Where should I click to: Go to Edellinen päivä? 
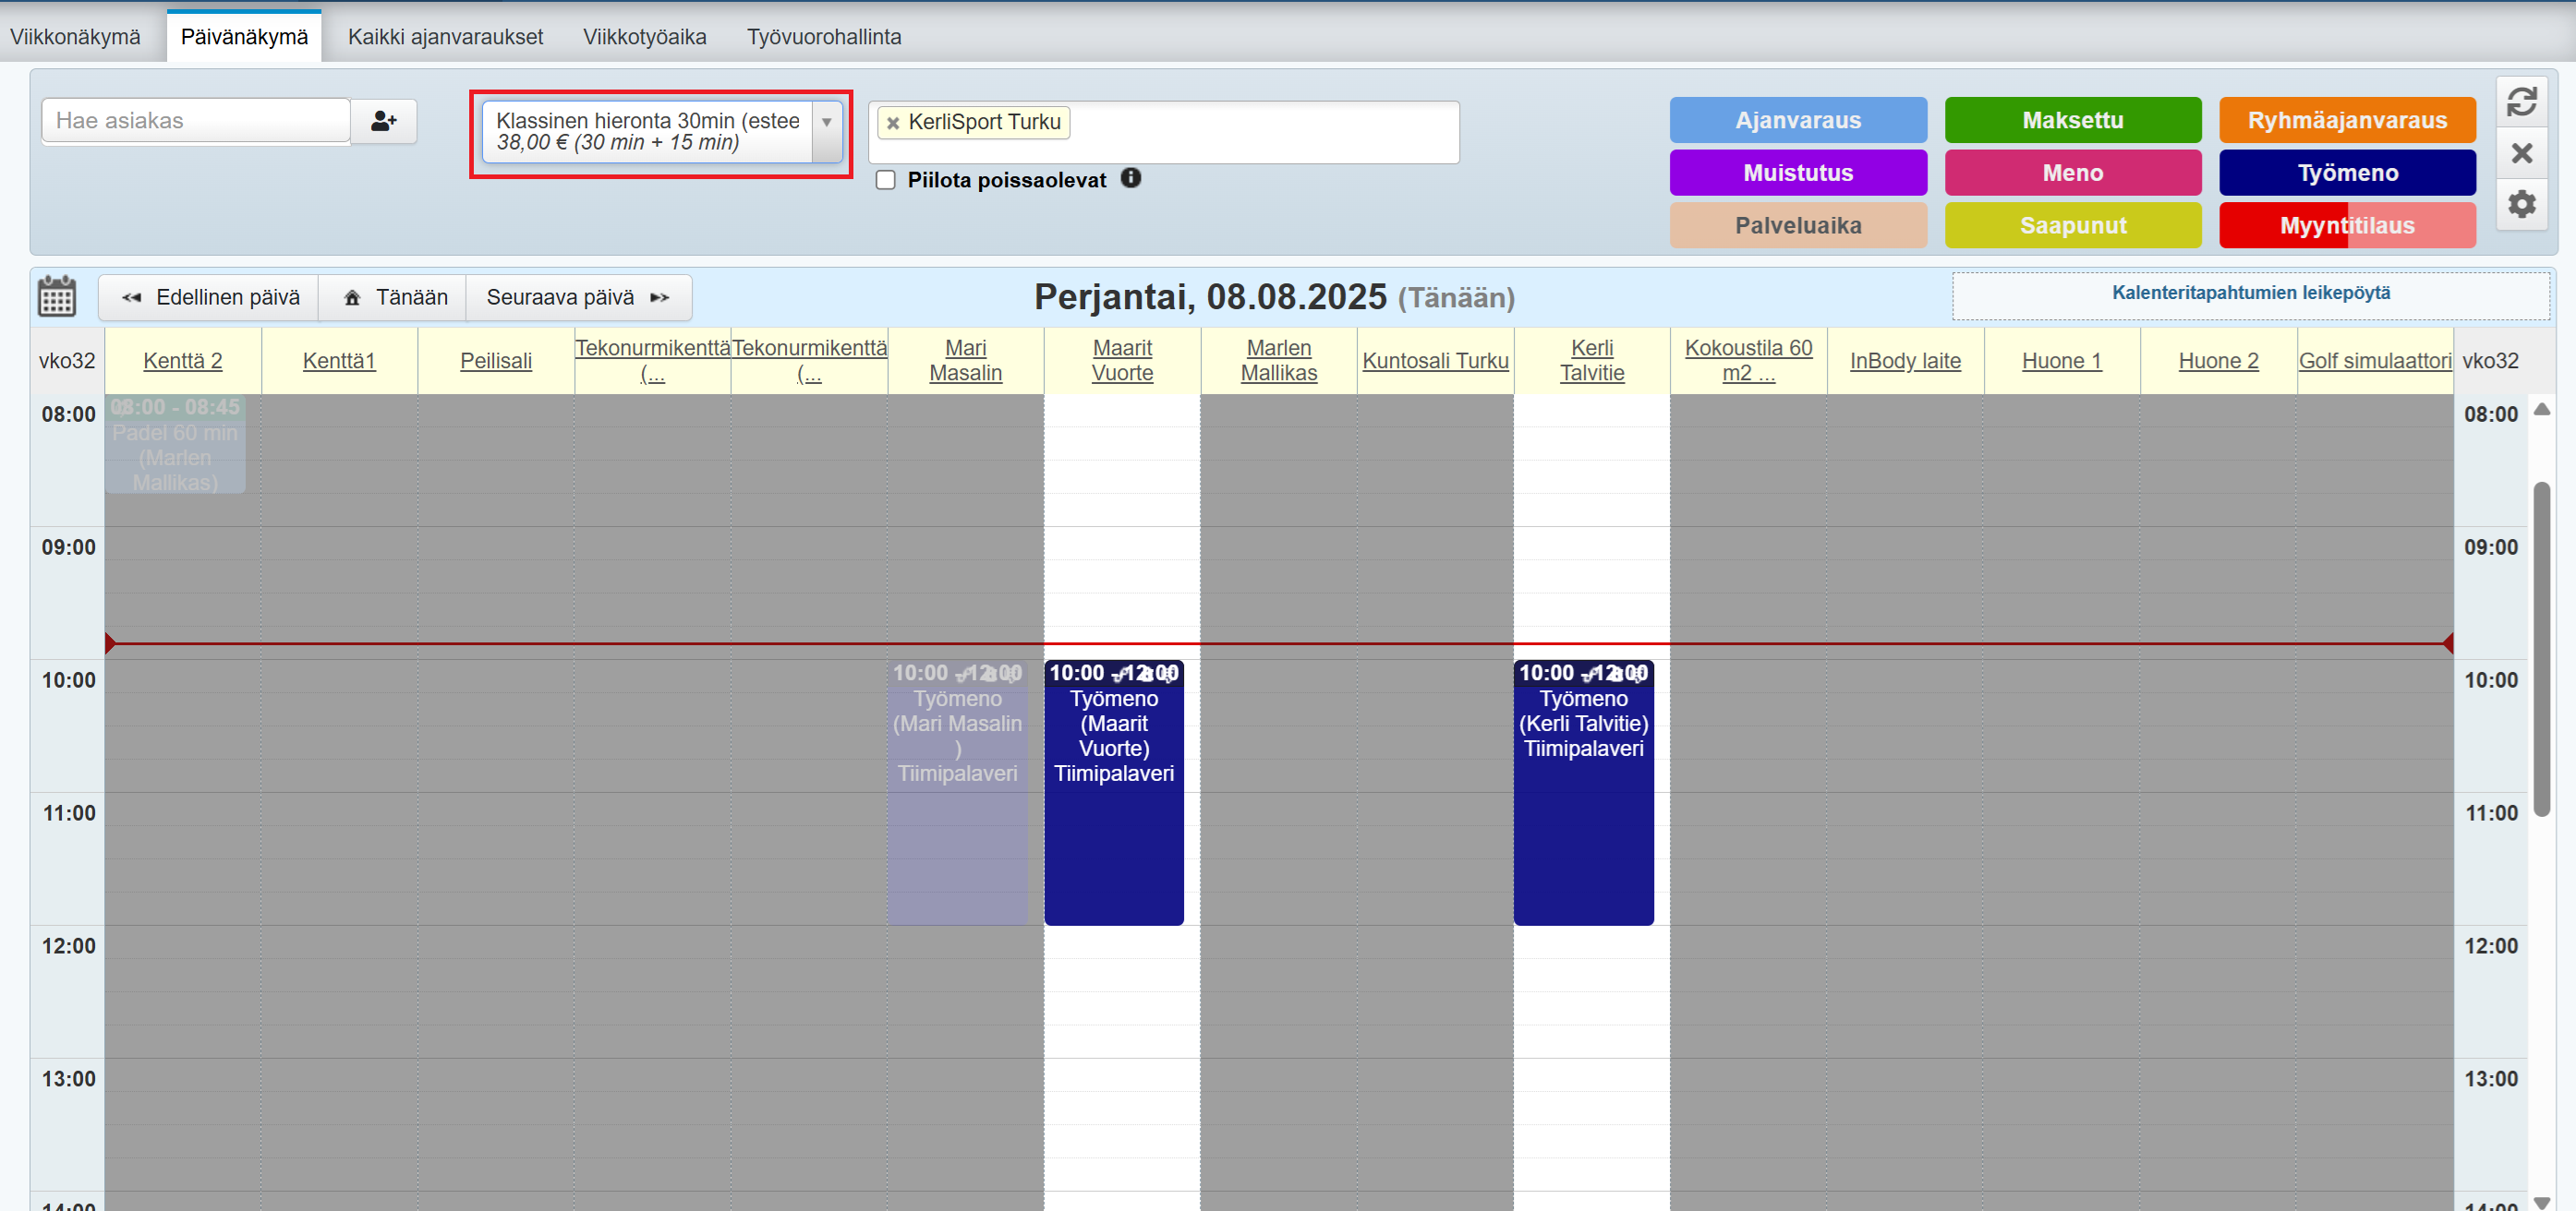tap(210, 298)
